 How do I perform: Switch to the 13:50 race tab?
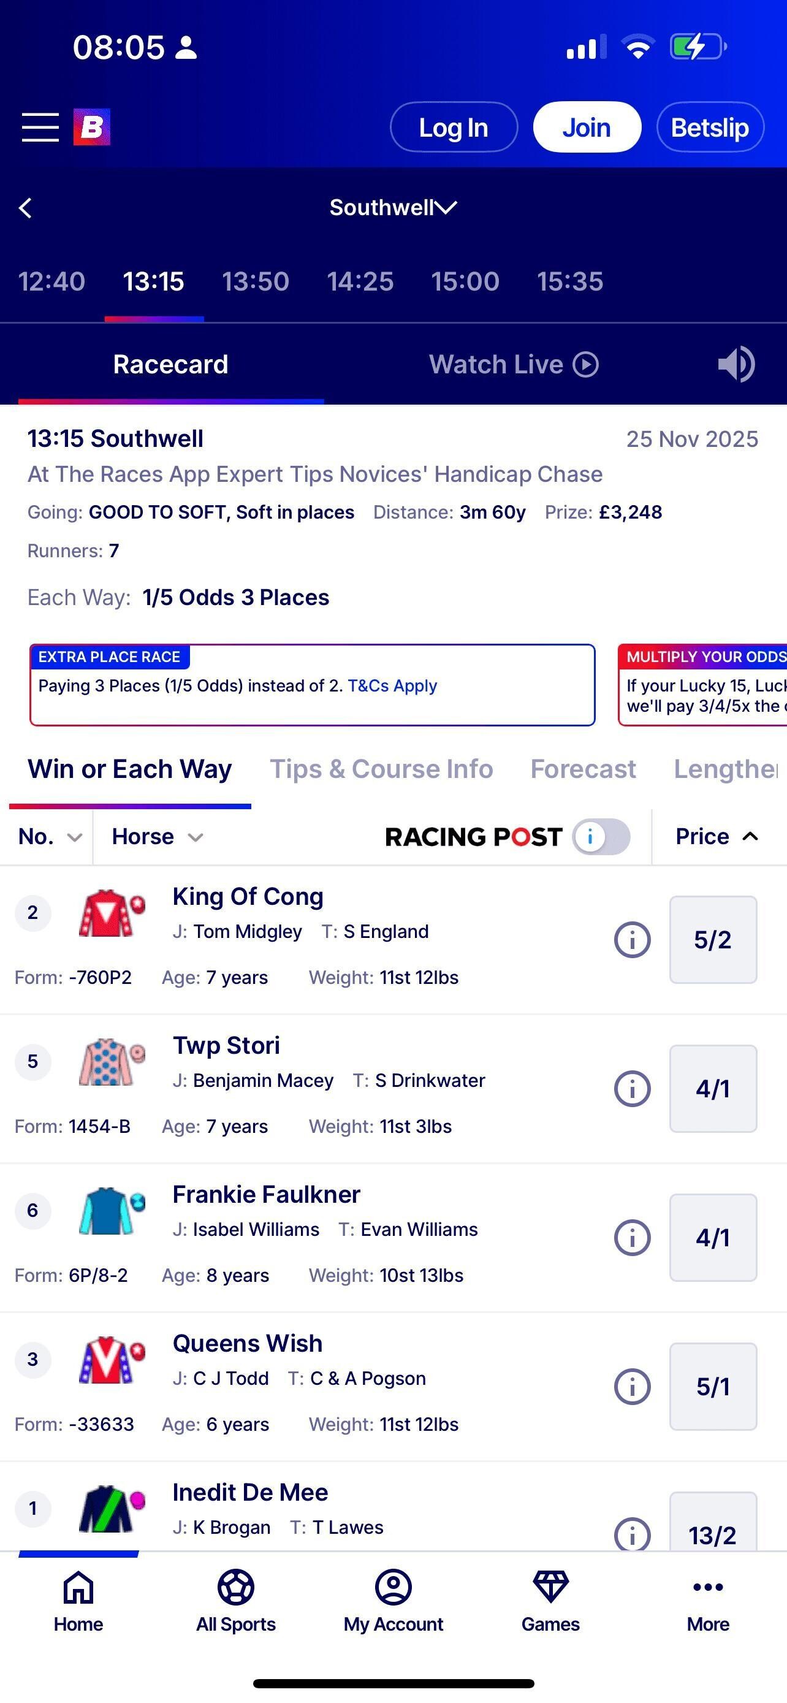click(256, 282)
